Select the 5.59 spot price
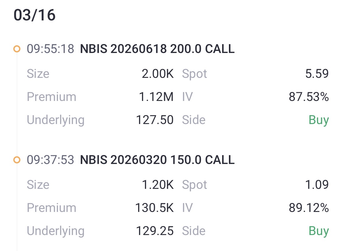This screenshot has width=346, height=251. click(317, 74)
